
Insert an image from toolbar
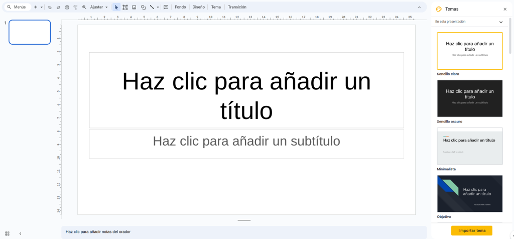click(x=134, y=7)
